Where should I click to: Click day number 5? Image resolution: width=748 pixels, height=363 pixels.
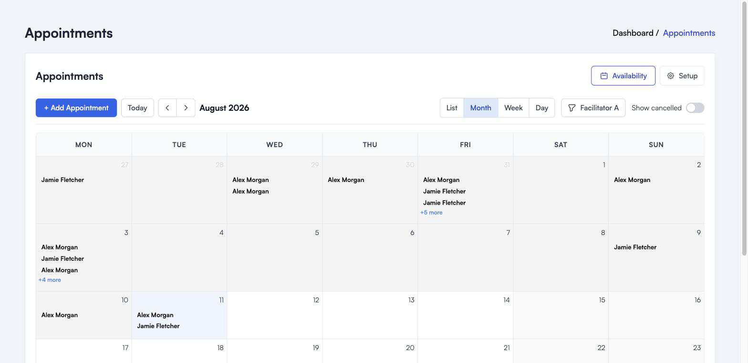(317, 233)
